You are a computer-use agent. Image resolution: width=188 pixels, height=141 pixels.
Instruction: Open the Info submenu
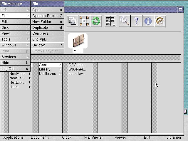[x=15, y=10]
